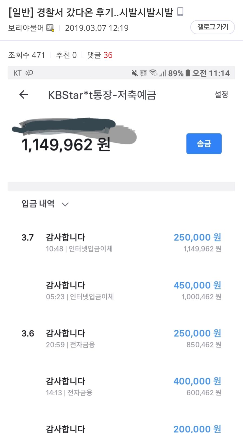Tap the KBStar*t통장-저축예금 account title
Image resolution: width=243 pixels, height=433 pixels.
tap(102, 95)
